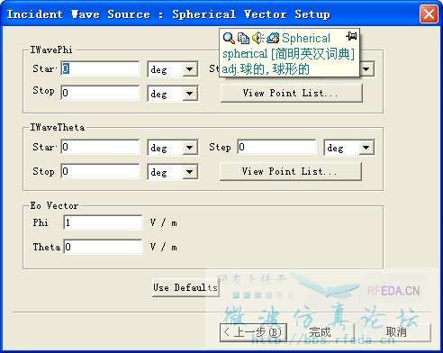Click the copy icon in dictionary popup
443x353 pixels.
[243, 38]
